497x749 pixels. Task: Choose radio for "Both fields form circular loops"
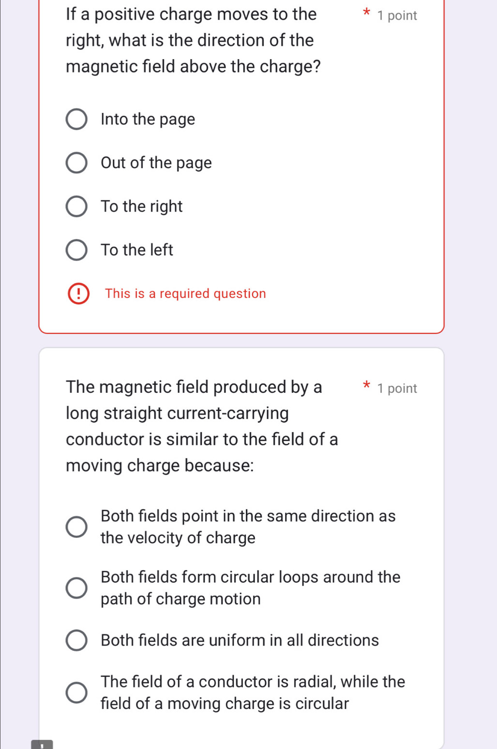point(76,588)
